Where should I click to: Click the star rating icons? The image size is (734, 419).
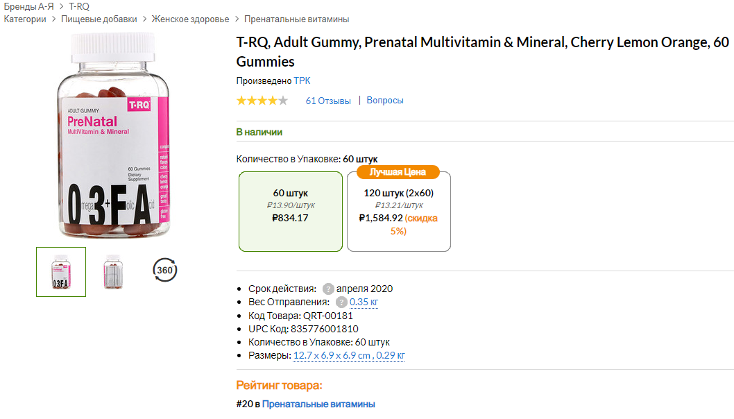point(262,101)
